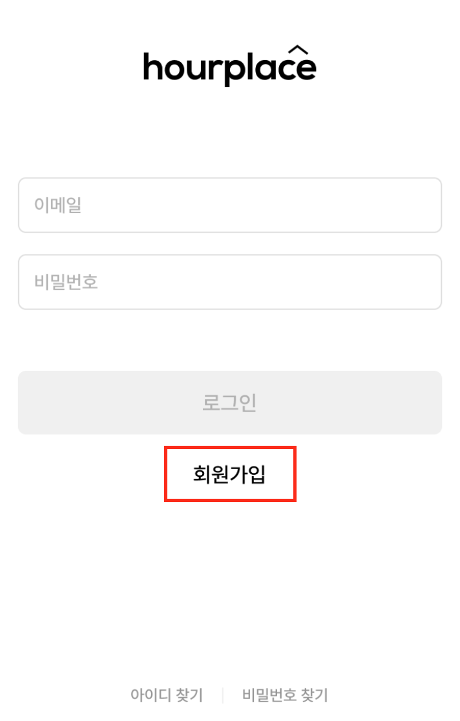Viewport: 460px width, 721px height.
Task: Submit with the gray login button
Action: point(229,402)
